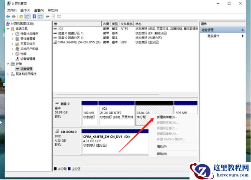Select 本地用户和组 in the tree
This screenshot has height=180, width=251.
tap(29, 49)
